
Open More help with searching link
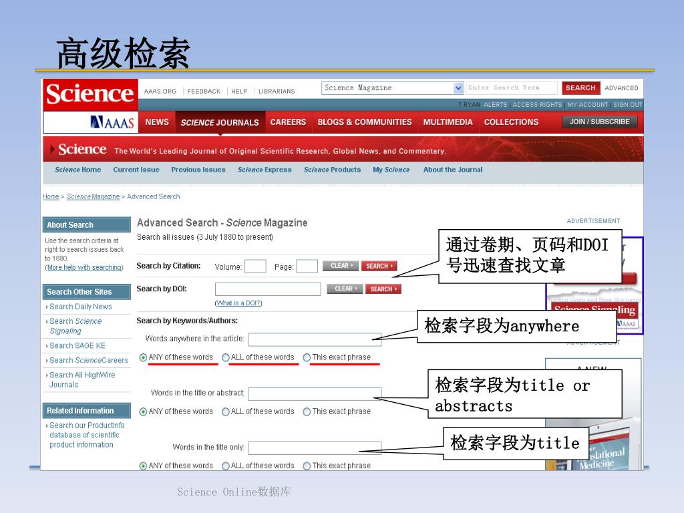pos(85,267)
